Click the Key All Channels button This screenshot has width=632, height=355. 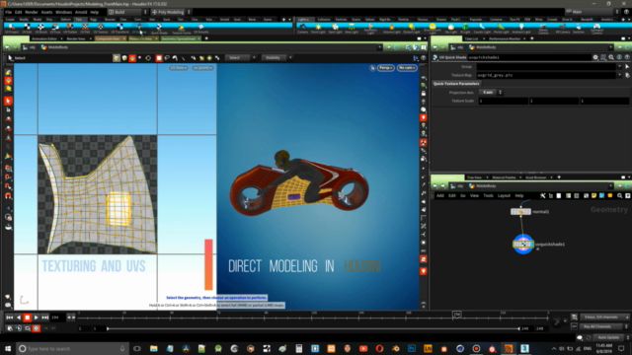click(x=599, y=326)
